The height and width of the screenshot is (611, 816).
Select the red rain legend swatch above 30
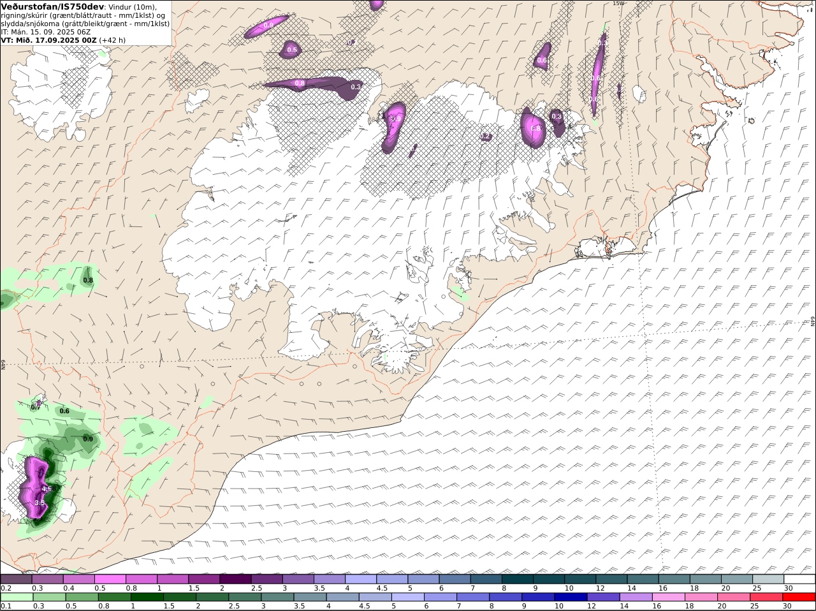[800, 597]
